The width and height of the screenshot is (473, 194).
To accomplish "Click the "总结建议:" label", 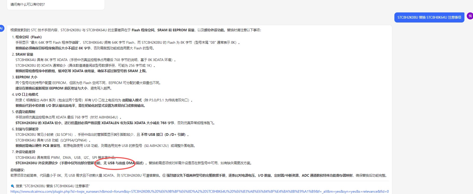I will 18,170.
